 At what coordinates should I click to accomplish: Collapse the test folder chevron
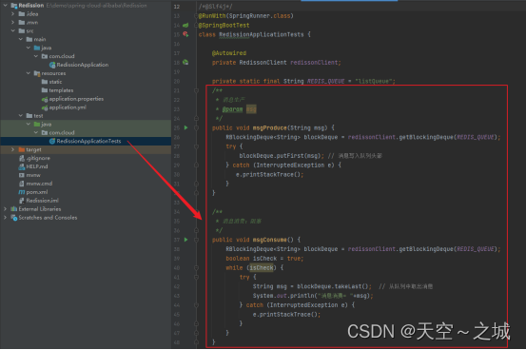21,116
